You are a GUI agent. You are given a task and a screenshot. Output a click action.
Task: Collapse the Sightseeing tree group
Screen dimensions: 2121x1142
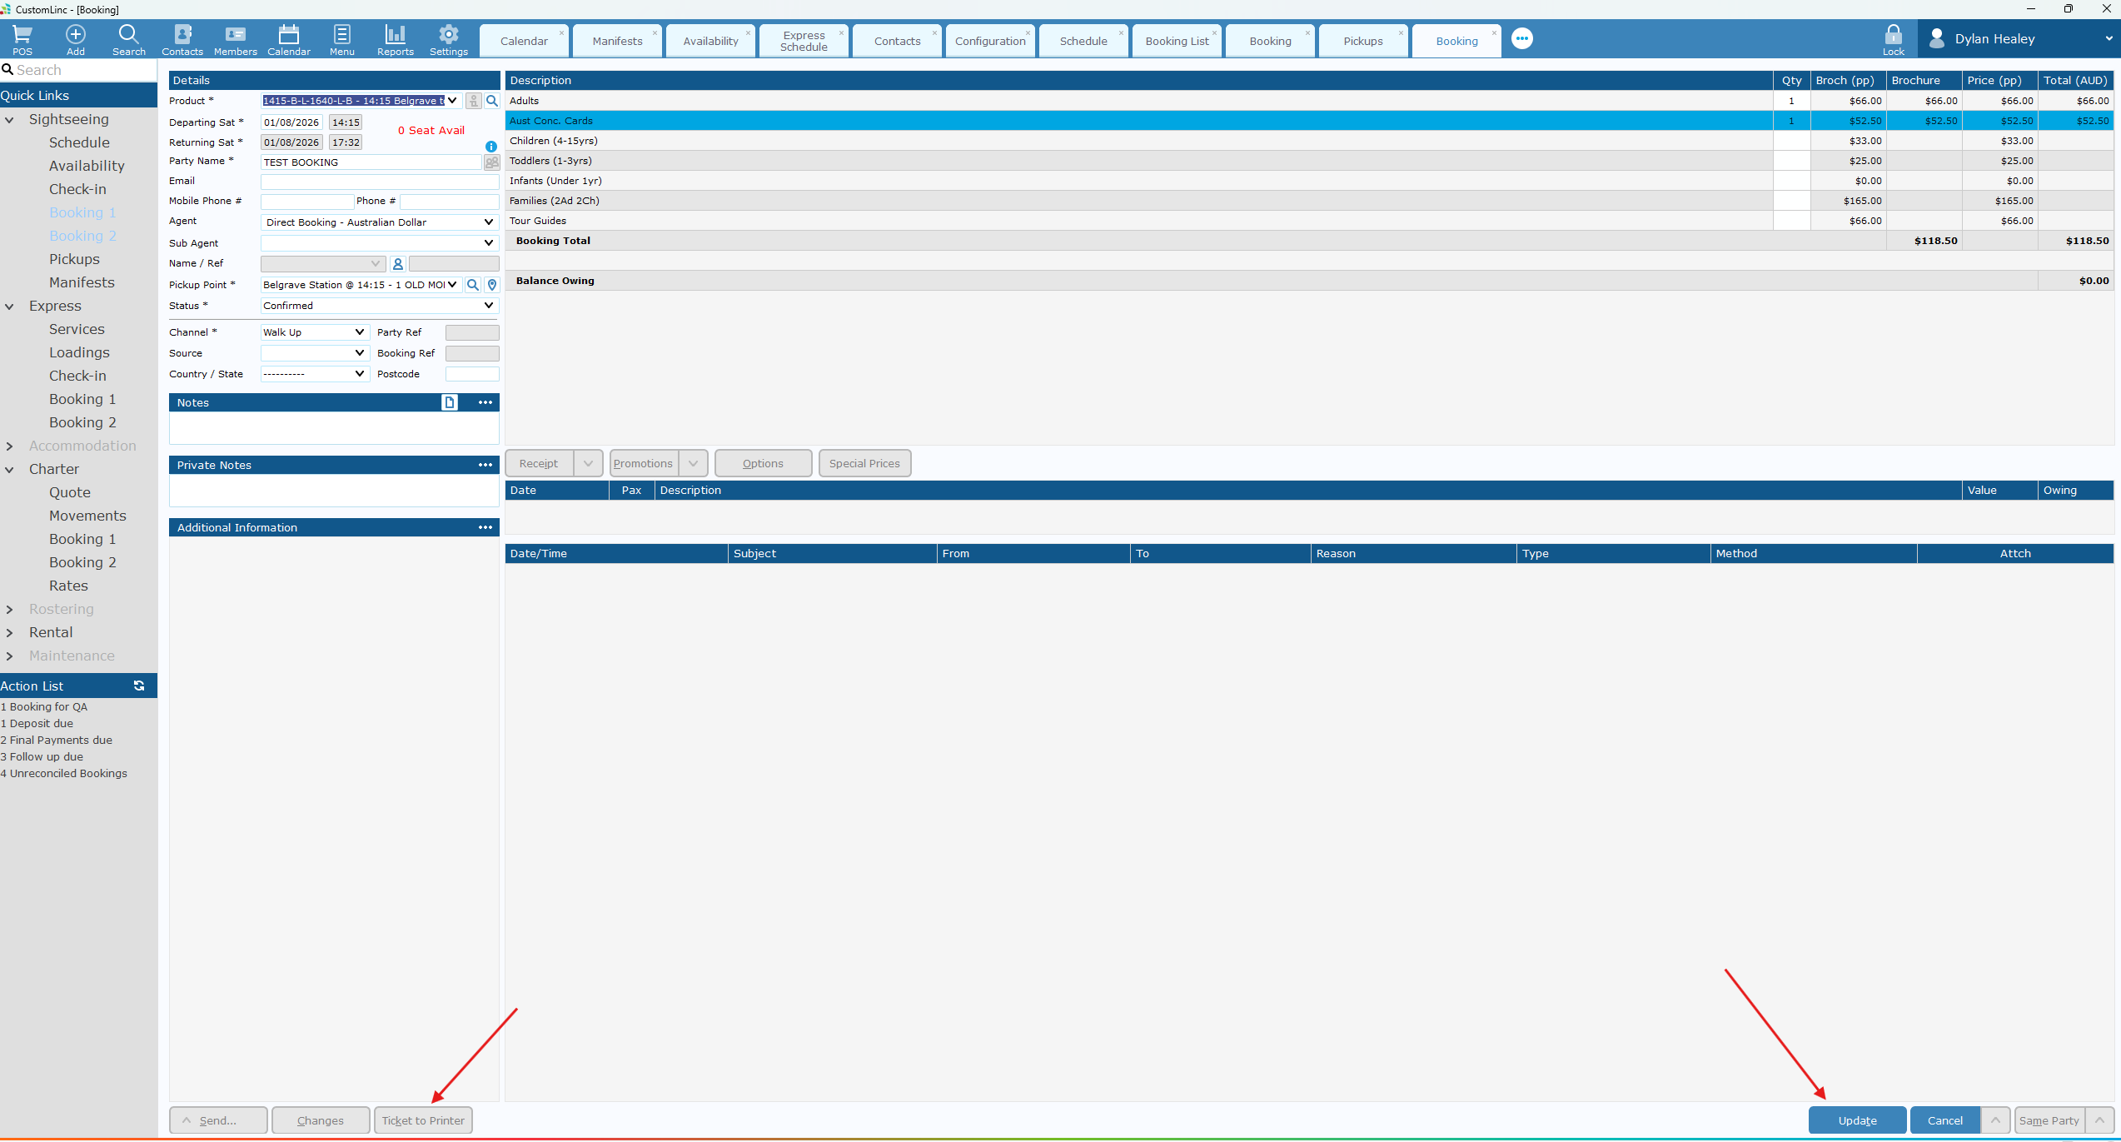tap(10, 120)
